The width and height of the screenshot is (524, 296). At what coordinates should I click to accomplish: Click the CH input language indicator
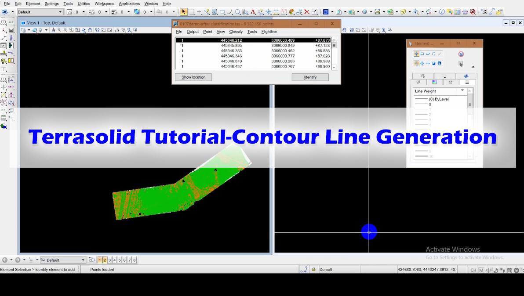point(473,270)
